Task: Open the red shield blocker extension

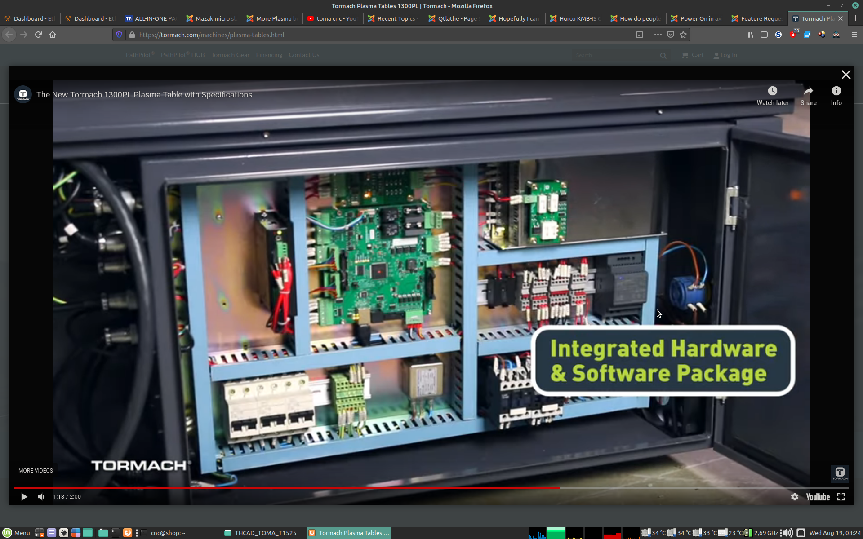Action: [793, 35]
